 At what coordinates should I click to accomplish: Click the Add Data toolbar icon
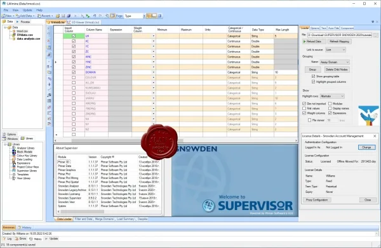18,16
